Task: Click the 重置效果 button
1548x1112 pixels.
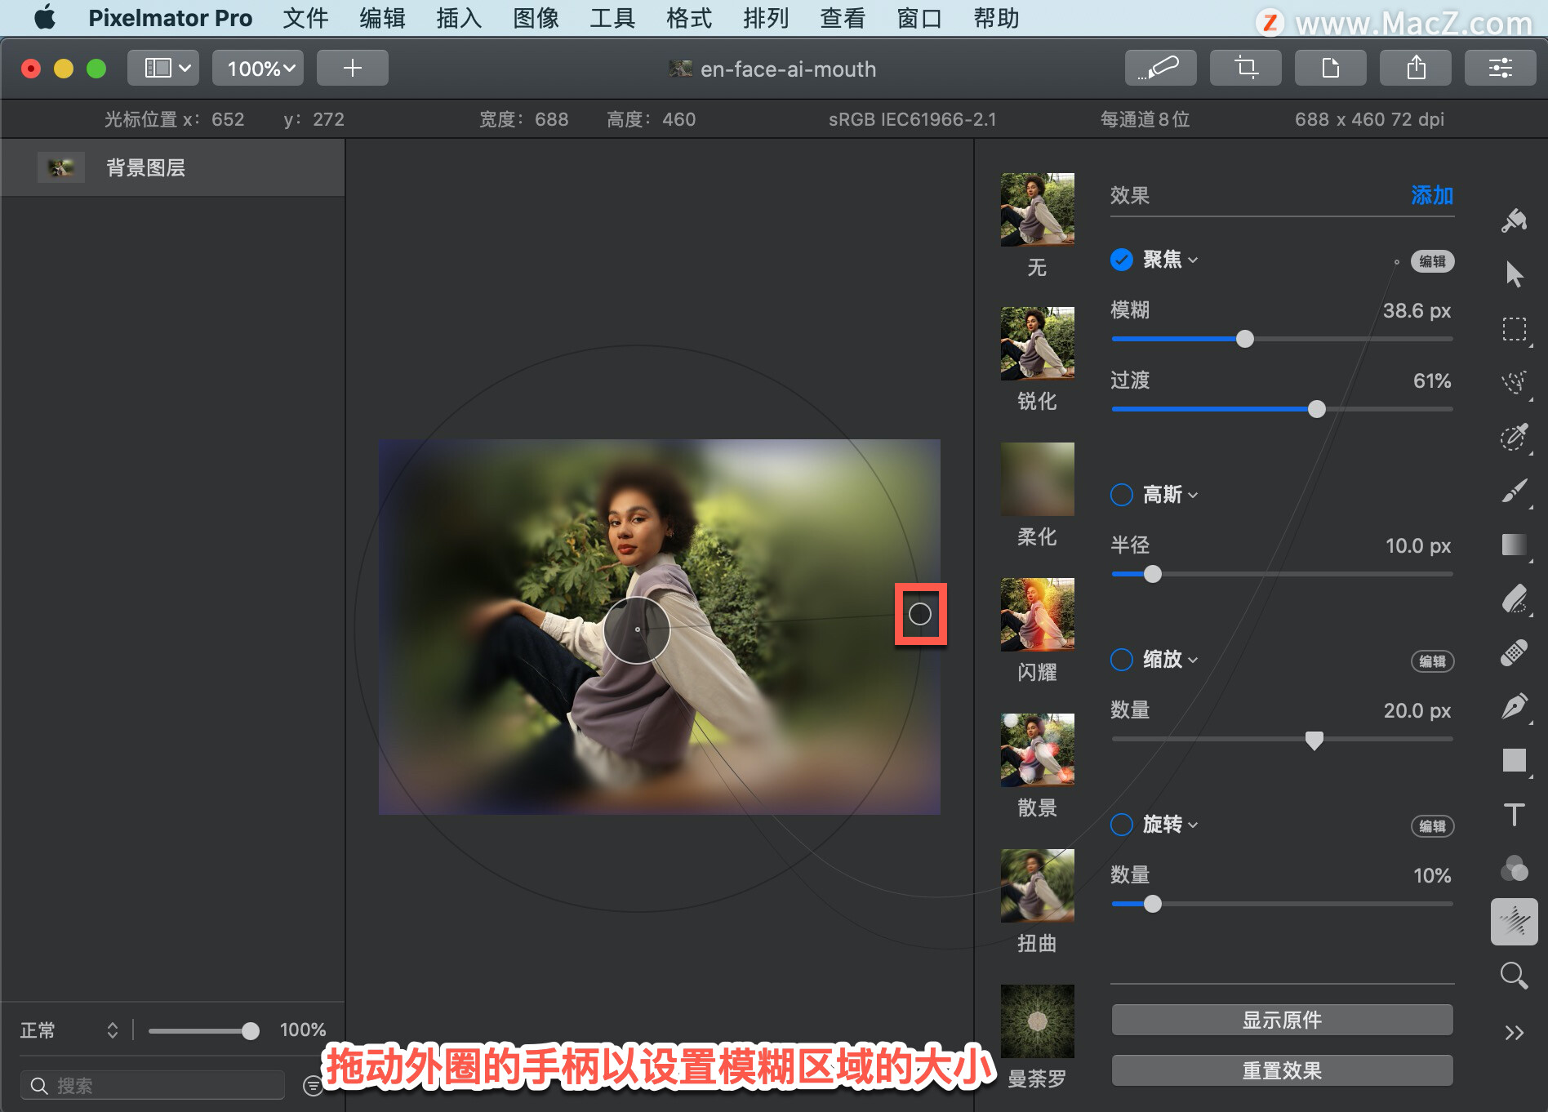Action: (x=1282, y=1070)
